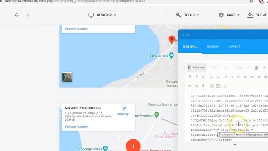Align text left
This screenshot has width=268, height=151.
tap(245, 77)
